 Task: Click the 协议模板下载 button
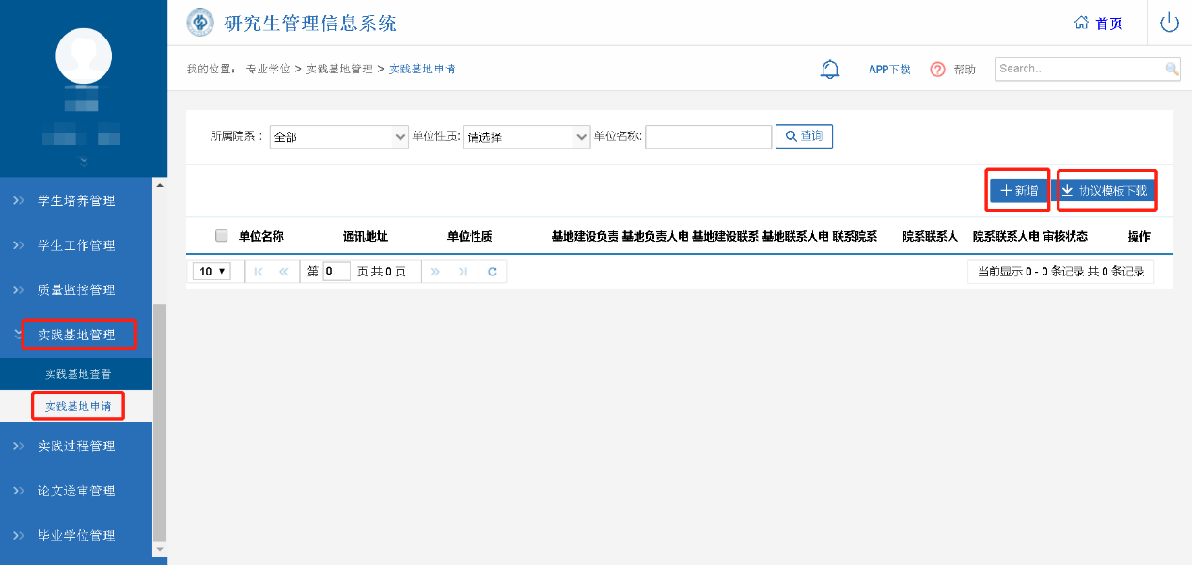[1104, 191]
